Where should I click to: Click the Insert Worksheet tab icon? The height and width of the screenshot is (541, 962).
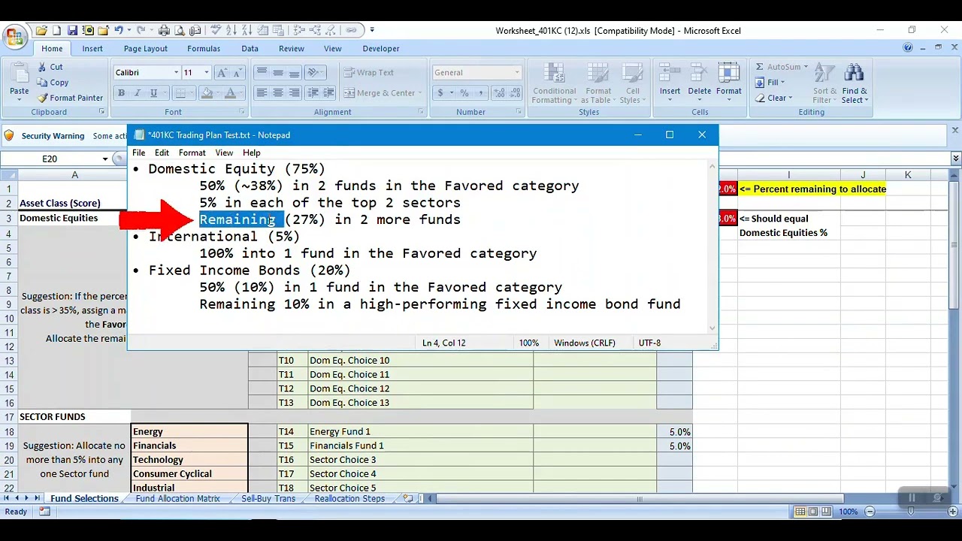408,498
